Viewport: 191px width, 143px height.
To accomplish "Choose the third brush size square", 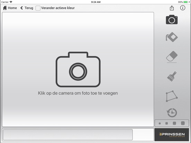I will (174, 123).
